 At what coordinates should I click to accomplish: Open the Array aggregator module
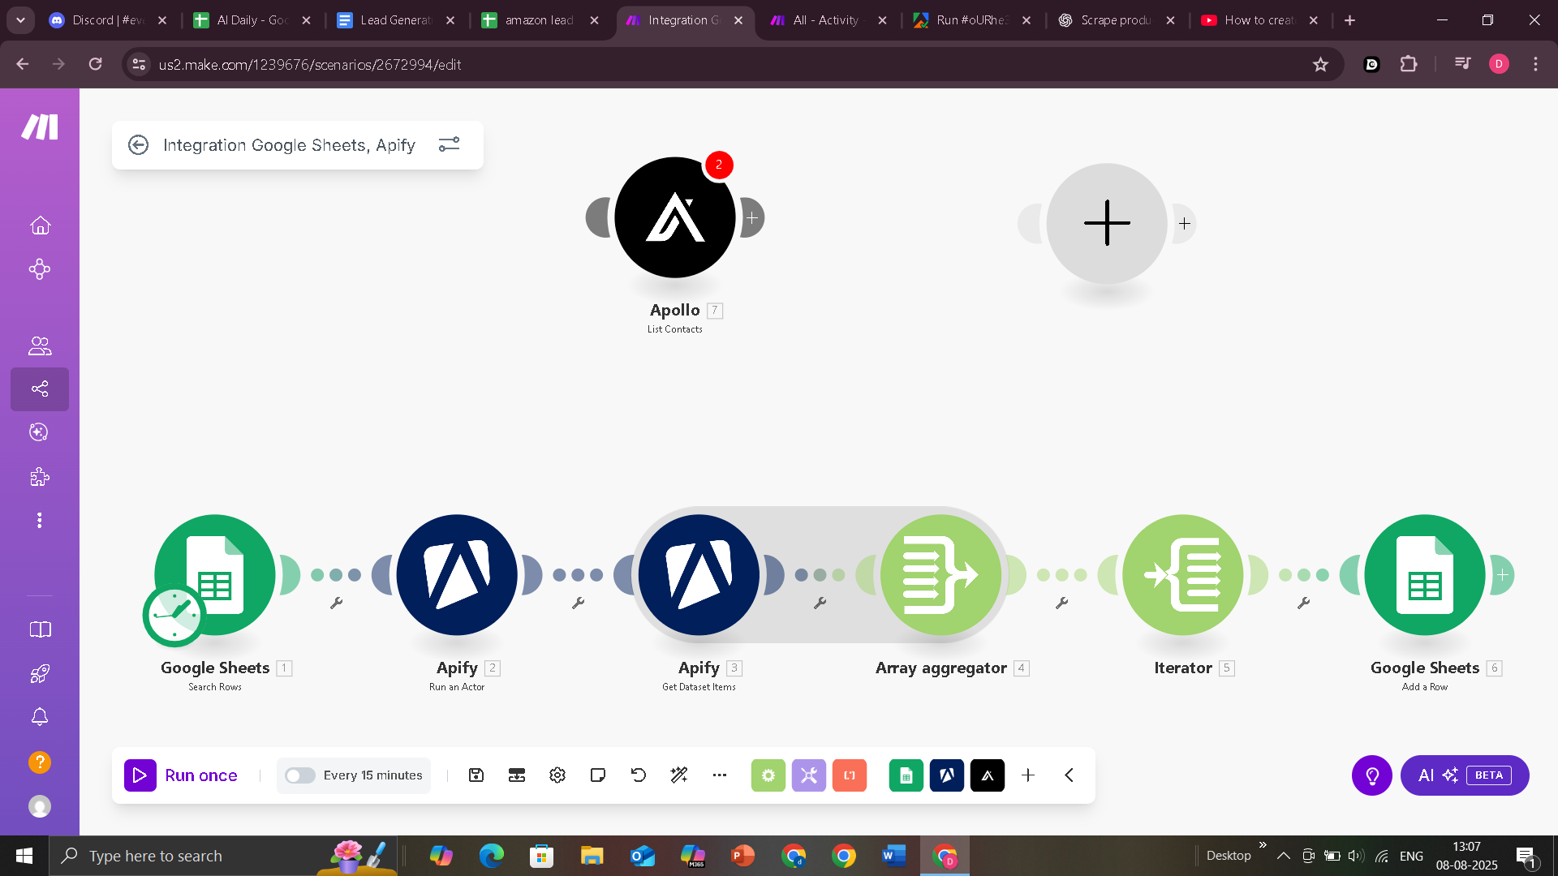(940, 575)
